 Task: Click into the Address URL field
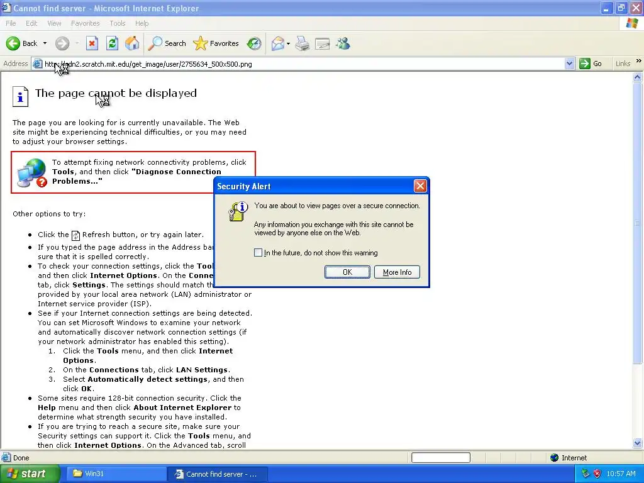(x=304, y=64)
